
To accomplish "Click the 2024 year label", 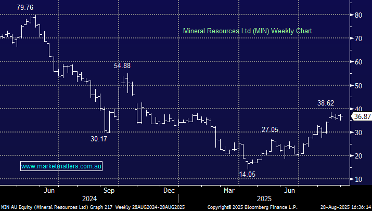I will (x=89, y=199).
